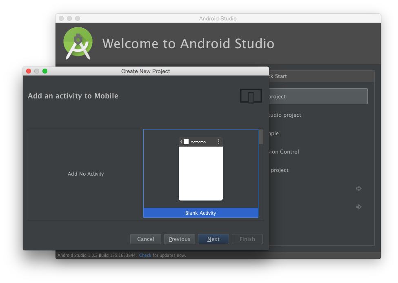This screenshot has height=283, width=398.
Task: Go back with the Previous button
Action: point(180,239)
